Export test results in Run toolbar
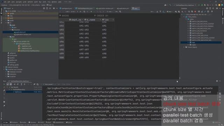Screen dimensions: 224x126 (34, 84)
